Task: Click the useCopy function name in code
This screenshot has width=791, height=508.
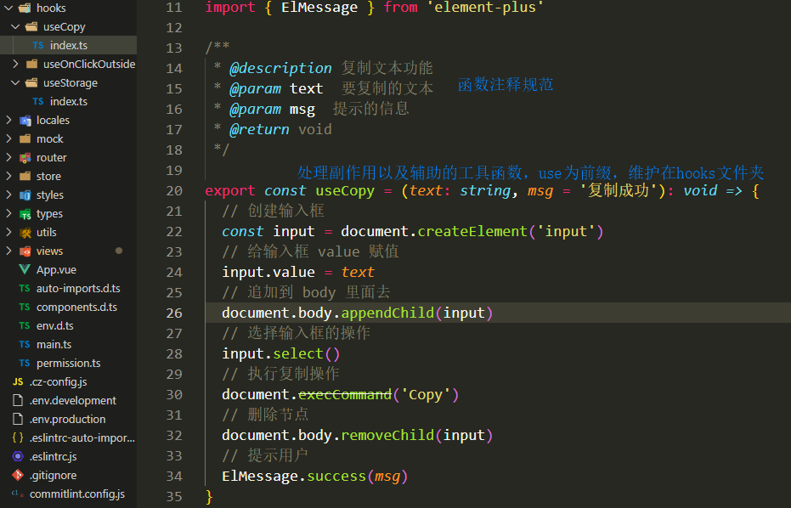Action: [x=345, y=190]
